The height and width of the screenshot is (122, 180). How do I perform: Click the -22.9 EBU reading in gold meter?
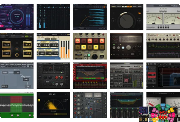pyautogui.click(x=6, y=45)
